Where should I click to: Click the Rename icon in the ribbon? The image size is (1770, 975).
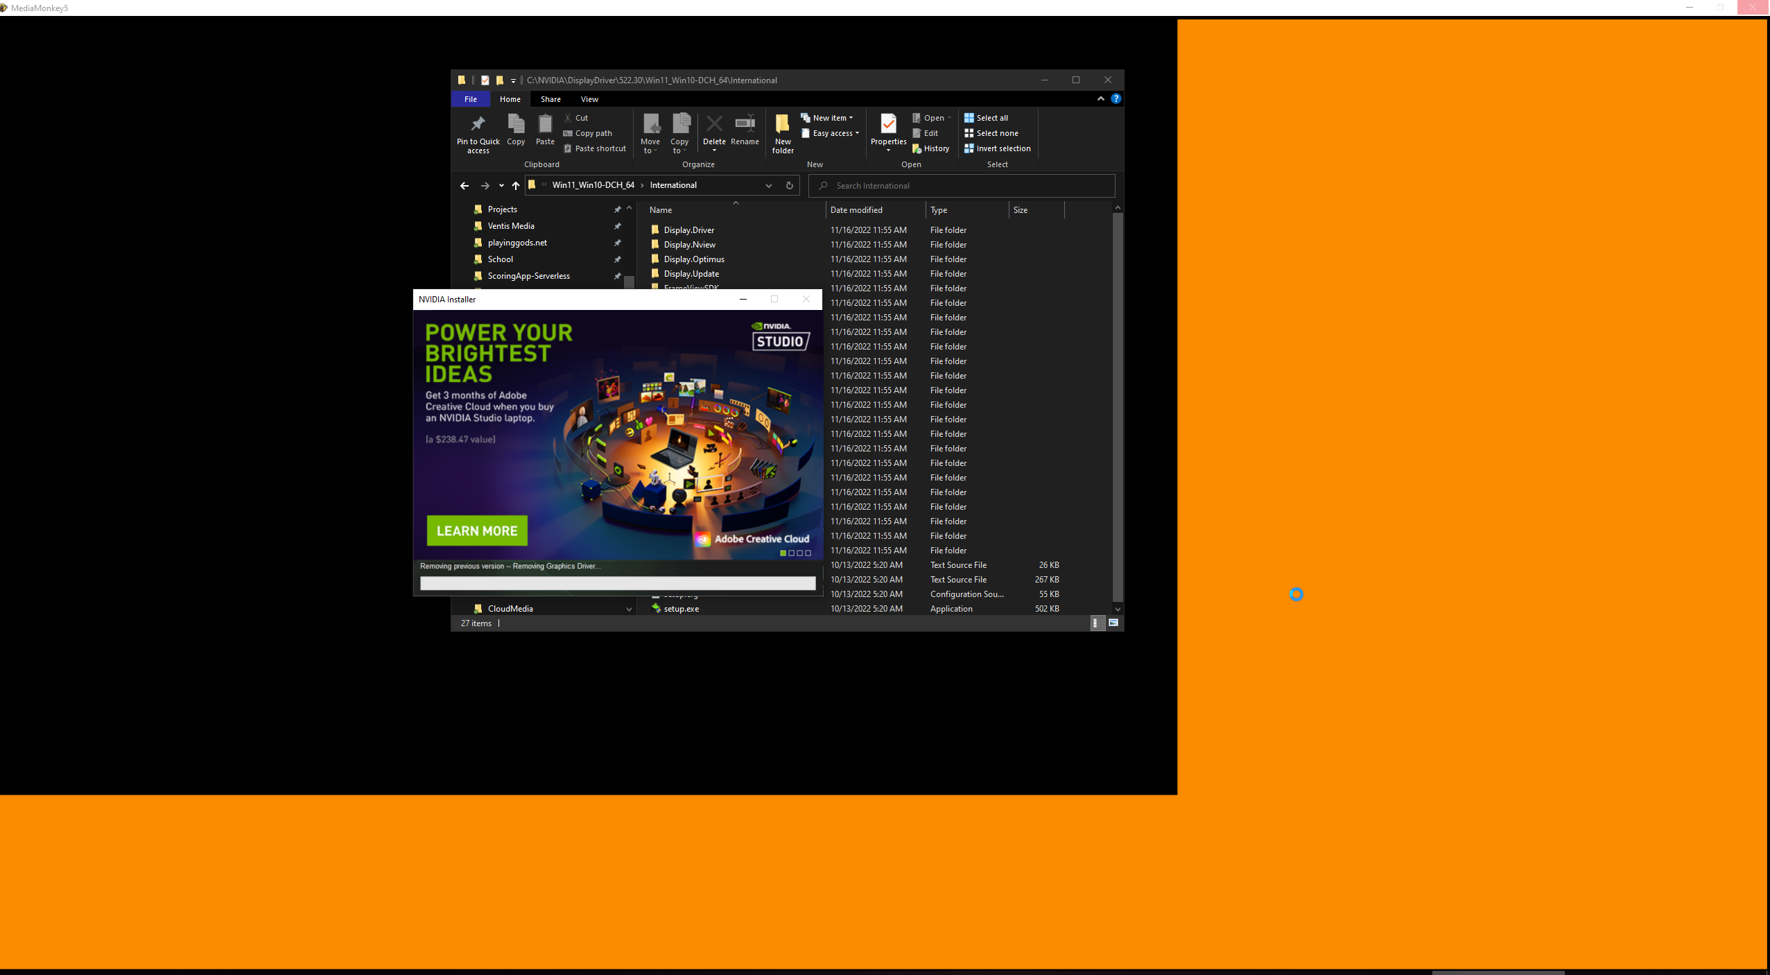[x=745, y=124]
